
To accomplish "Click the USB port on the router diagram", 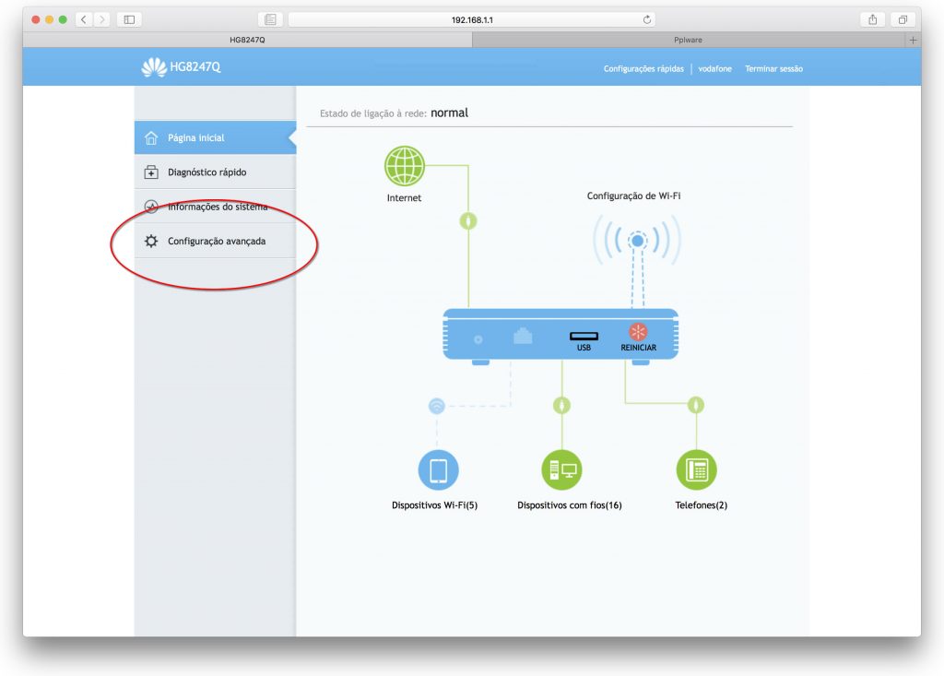I will coord(584,334).
